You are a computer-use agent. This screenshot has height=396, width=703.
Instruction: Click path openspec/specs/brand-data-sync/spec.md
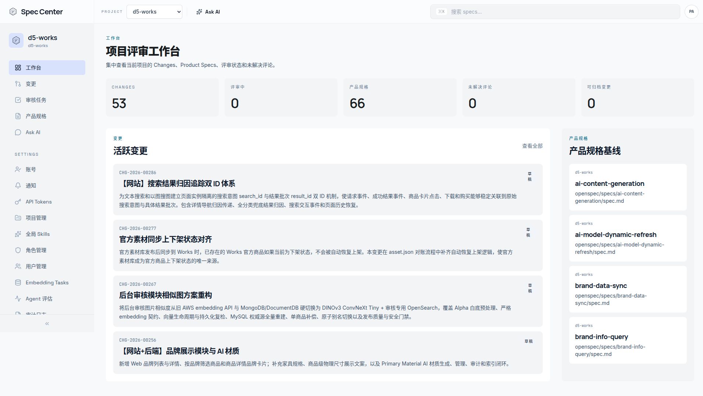pos(611,299)
